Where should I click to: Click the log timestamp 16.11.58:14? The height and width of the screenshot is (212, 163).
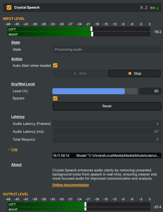point(61,155)
